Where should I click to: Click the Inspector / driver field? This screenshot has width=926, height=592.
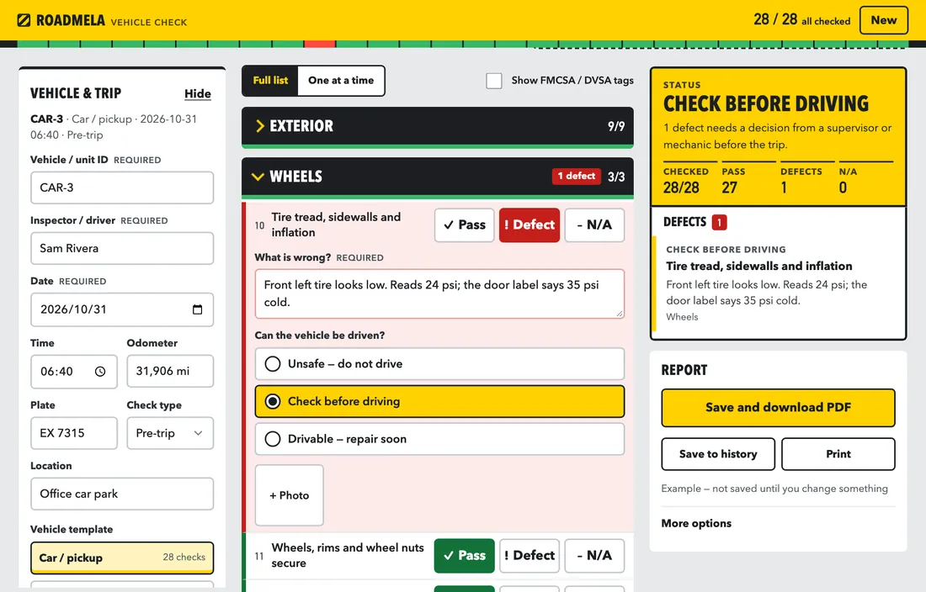(122, 248)
